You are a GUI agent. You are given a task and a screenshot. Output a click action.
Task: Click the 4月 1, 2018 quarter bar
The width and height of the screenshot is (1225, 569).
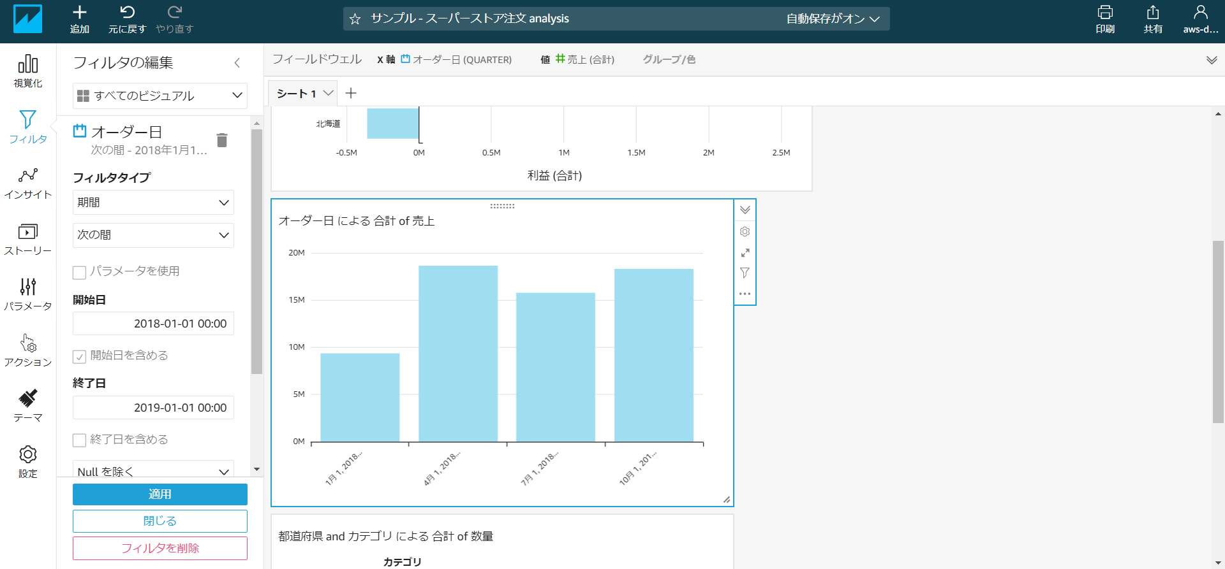458,354
